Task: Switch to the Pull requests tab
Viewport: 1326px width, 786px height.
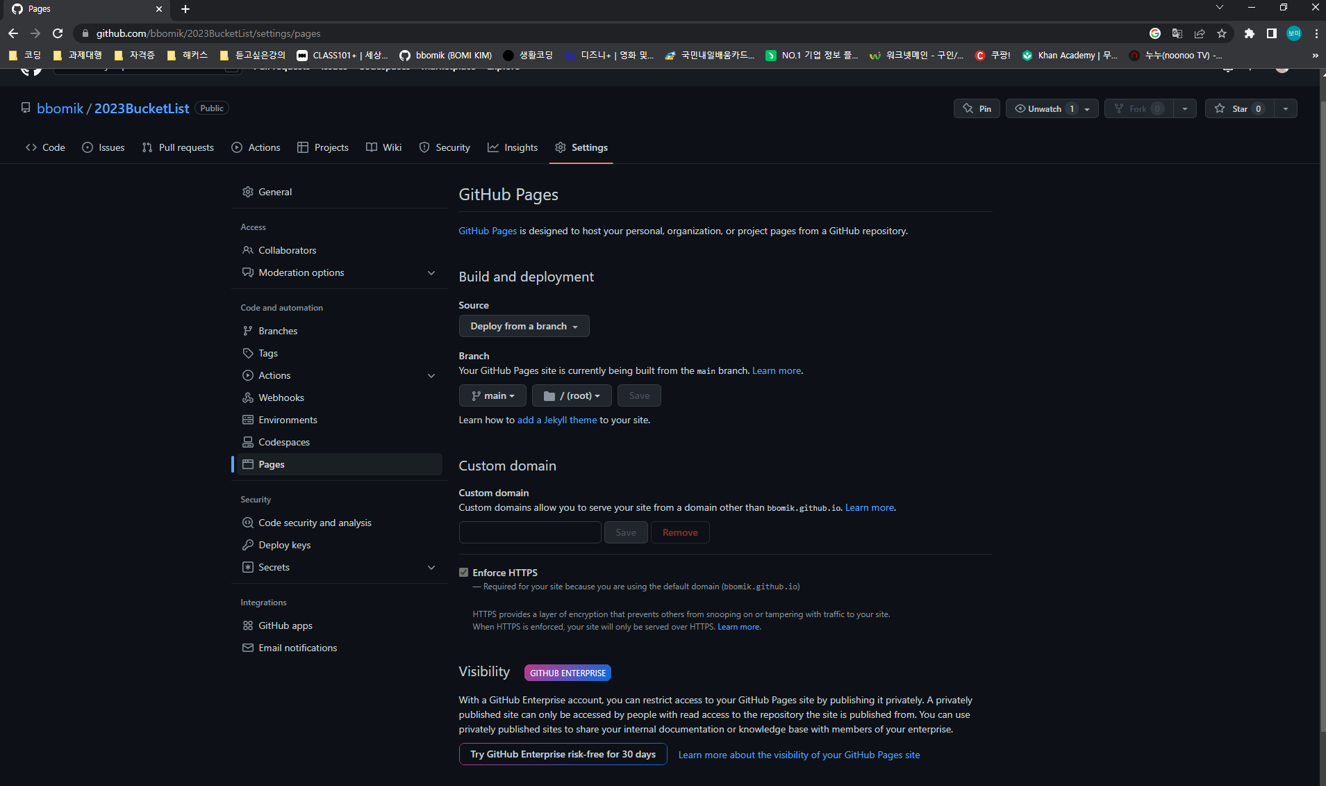Action: [x=178, y=147]
